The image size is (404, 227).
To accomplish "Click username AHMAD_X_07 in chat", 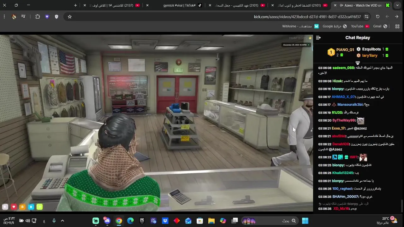I will pyautogui.click(x=343, y=97).
